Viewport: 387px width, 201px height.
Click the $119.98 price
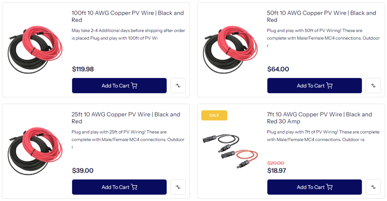tap(83, 69)
